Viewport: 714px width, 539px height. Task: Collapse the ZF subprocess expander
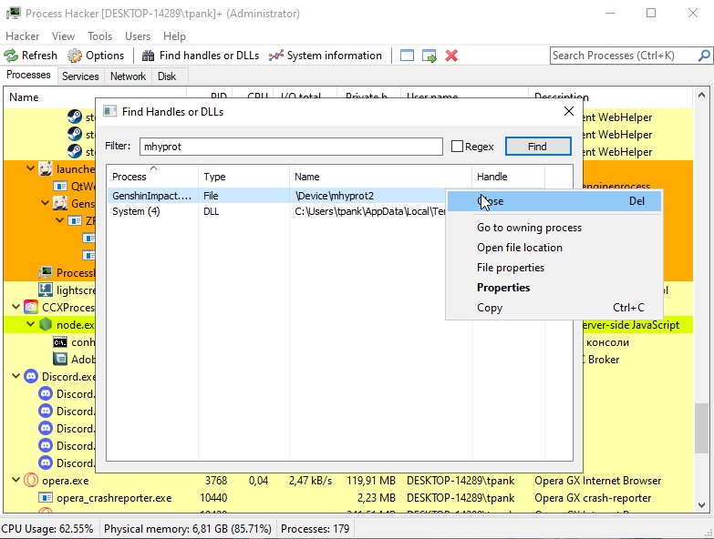pos(59,220)
